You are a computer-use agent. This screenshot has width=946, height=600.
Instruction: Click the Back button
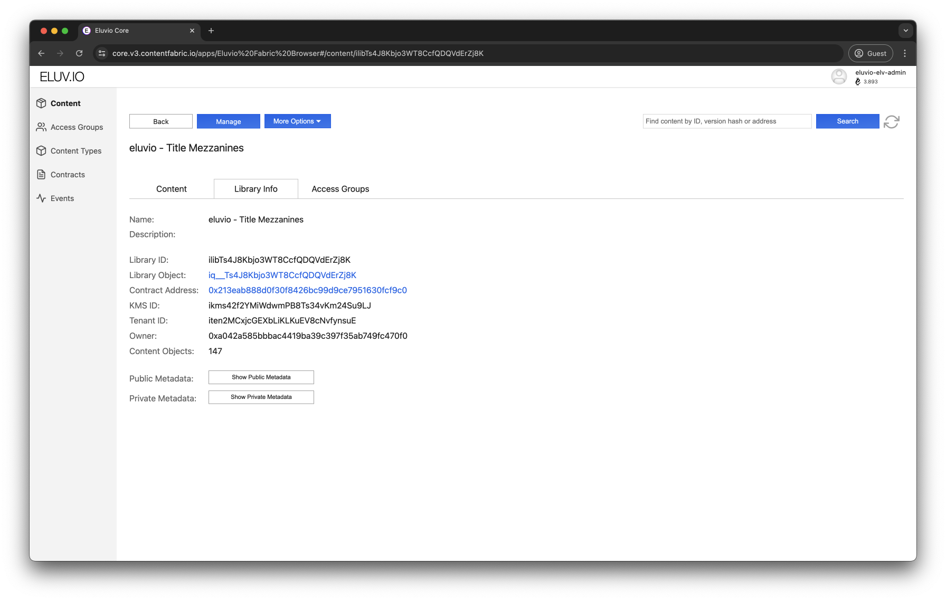click(x=161, y=121)
